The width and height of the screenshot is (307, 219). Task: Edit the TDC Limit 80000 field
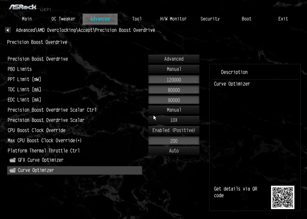pos(174,90)
